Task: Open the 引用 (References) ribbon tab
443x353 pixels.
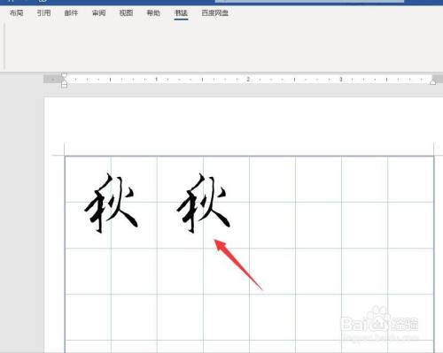Action: click(43, 13)
